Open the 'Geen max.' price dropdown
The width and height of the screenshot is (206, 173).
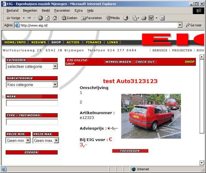pos(46,140)
